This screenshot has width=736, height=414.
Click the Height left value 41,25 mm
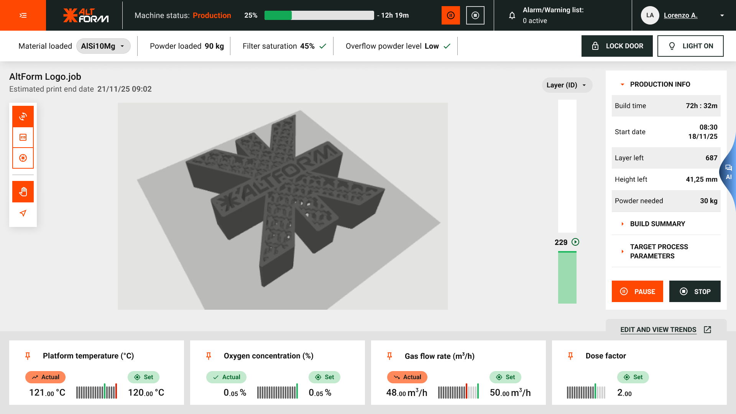[701, 179]
